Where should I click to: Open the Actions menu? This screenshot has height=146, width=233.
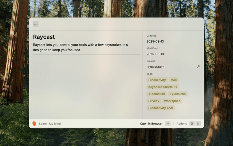(x=182, y=124)
